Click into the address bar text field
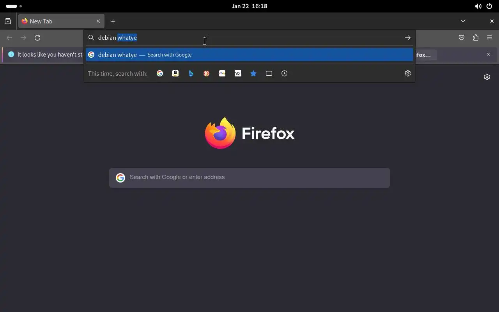Viewport: 499px width, 312px height. click(249, 38)
